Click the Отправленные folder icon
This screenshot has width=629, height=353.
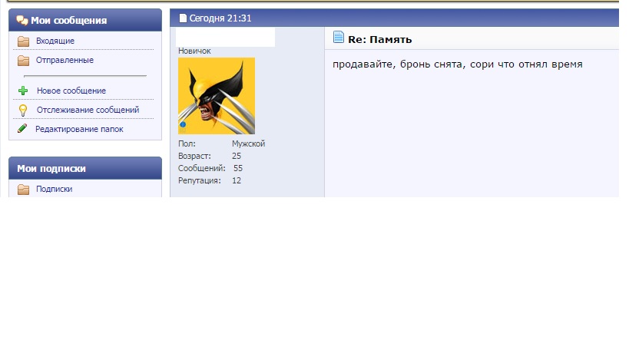23,61
